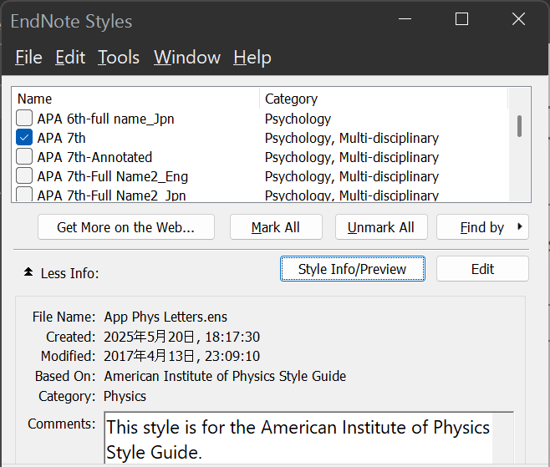Open the Help menu

pos(252,57)
